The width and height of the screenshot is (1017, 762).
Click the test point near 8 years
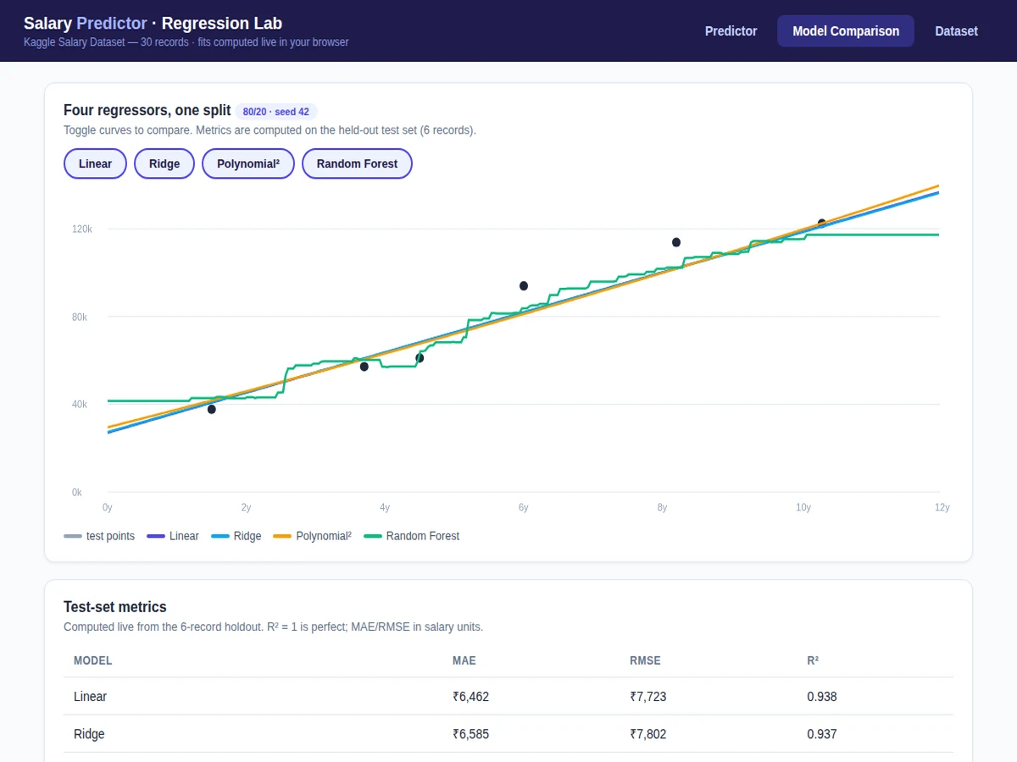click(676, 242)
